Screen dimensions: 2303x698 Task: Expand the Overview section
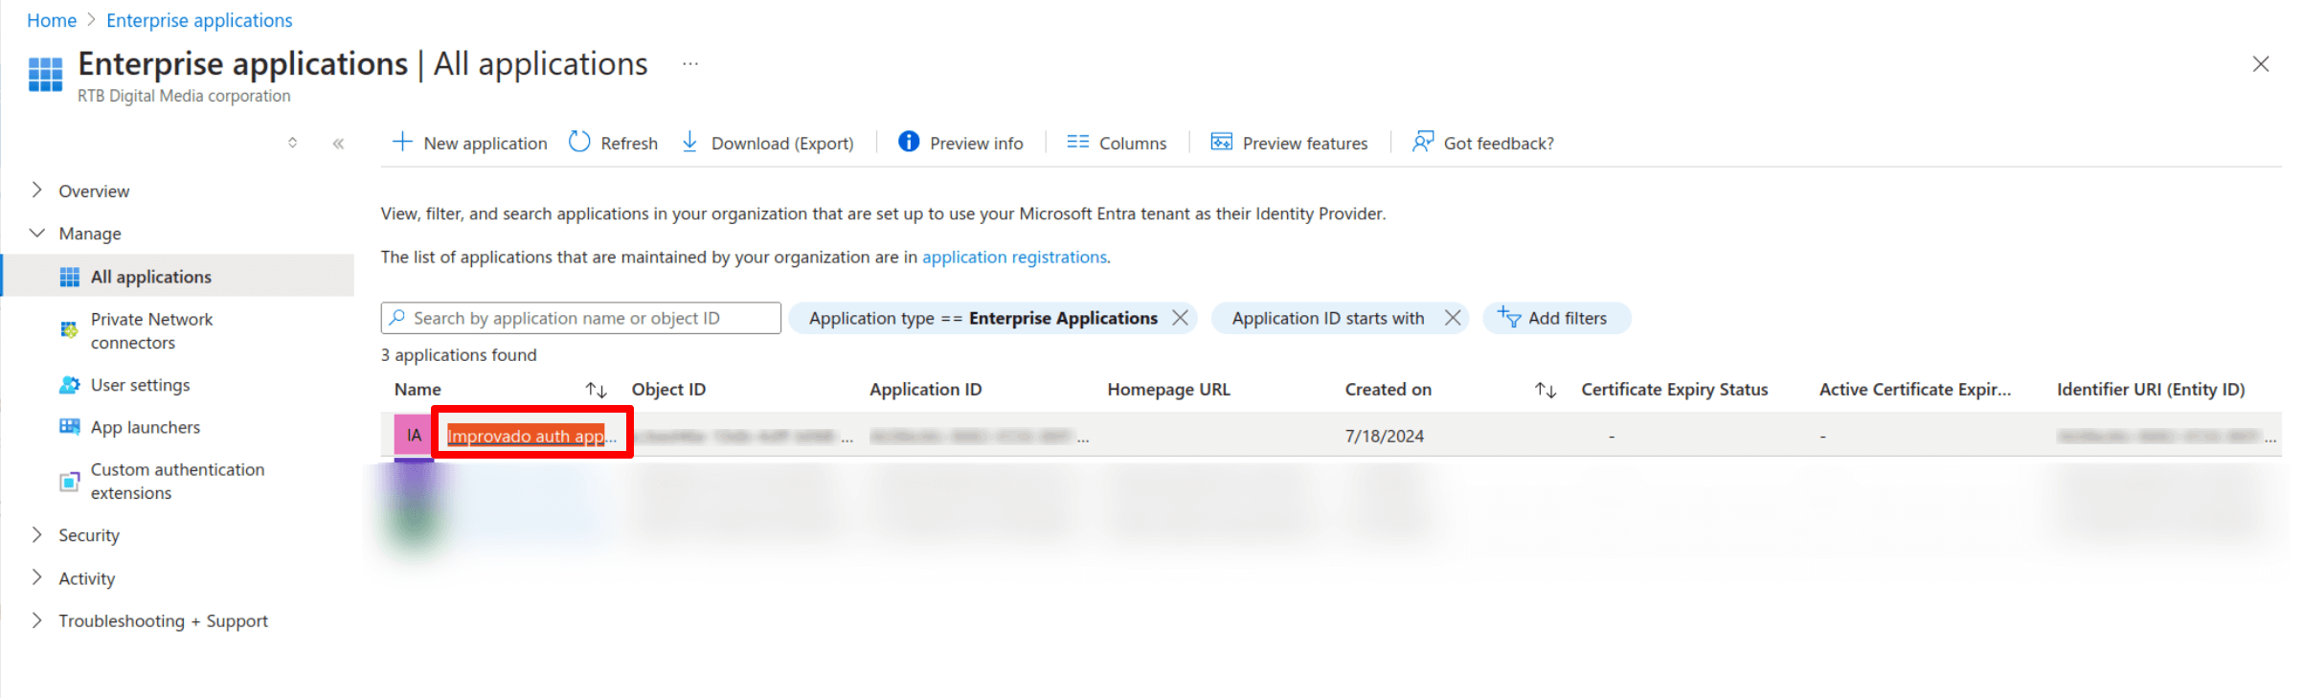[x=37, y=190]
